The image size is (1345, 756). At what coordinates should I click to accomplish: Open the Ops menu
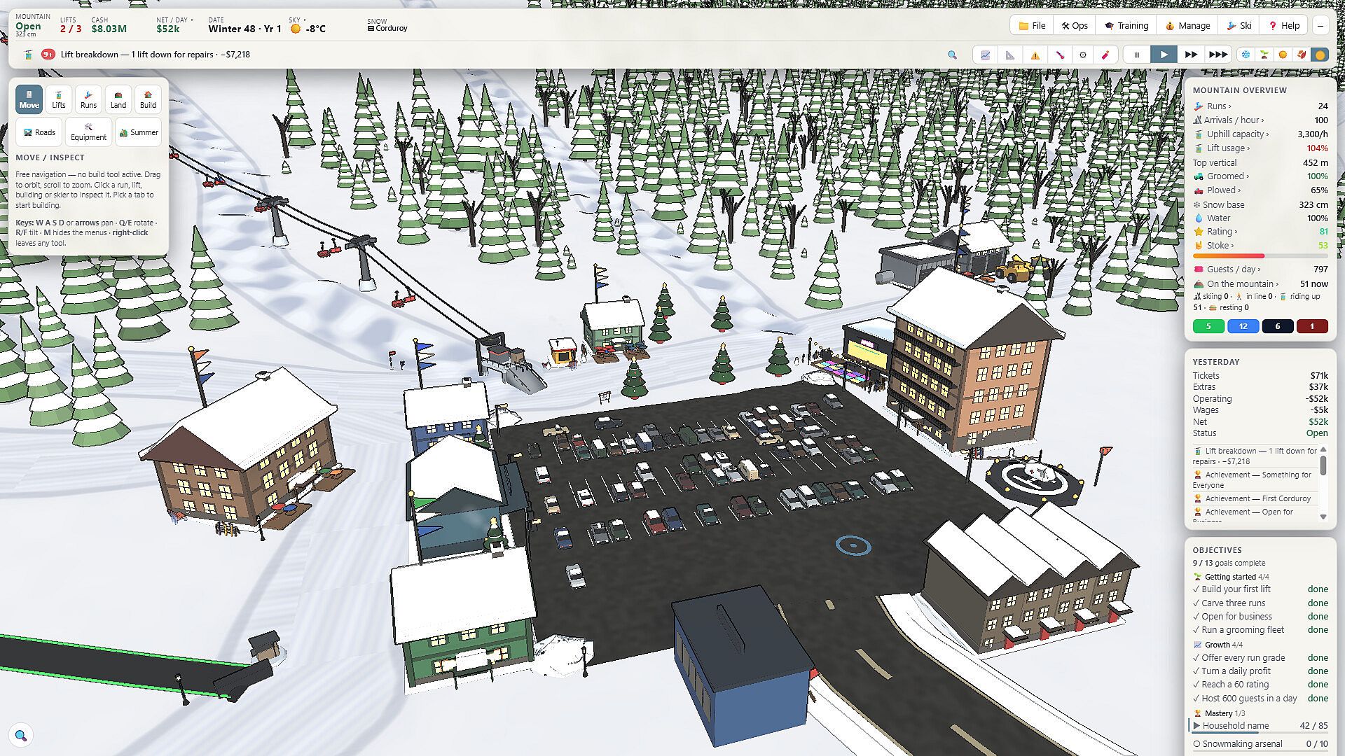1075,25
